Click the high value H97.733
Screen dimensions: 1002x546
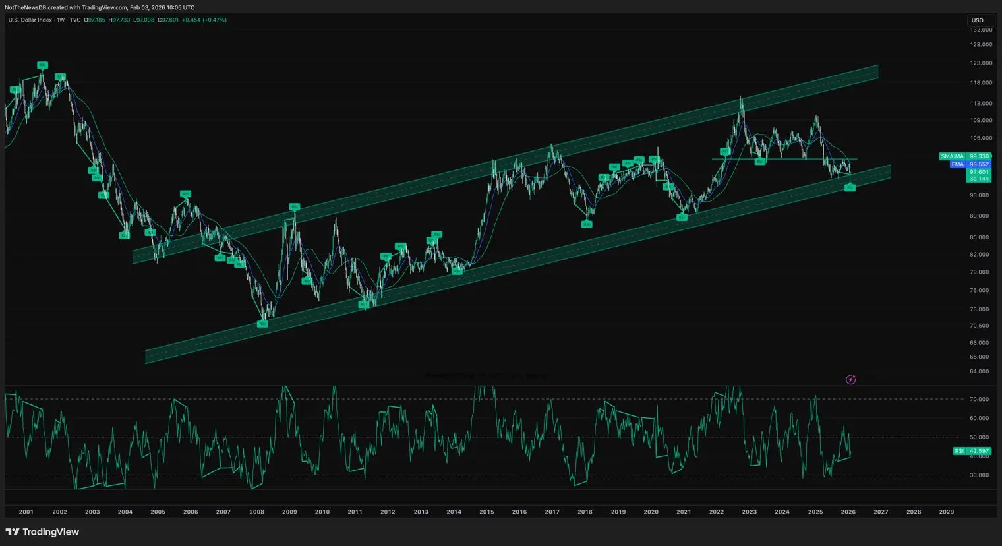[119, 20]
